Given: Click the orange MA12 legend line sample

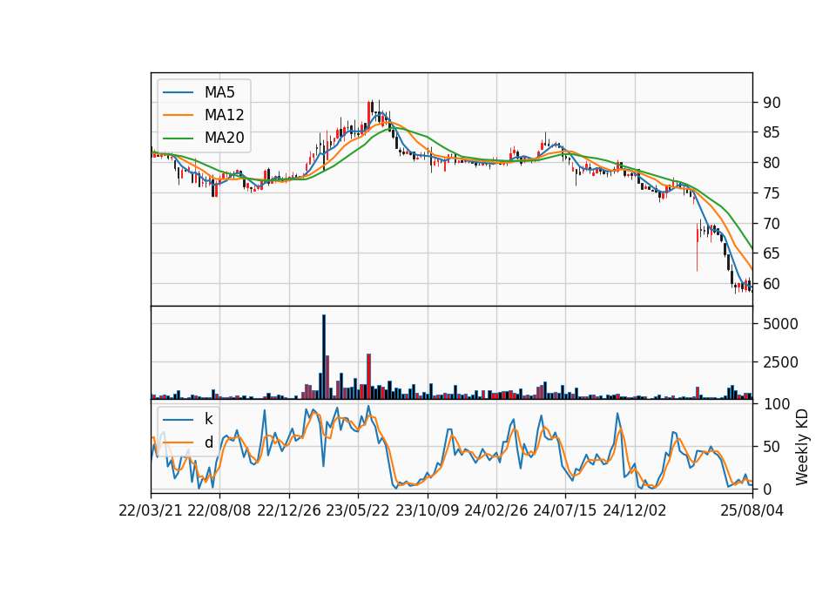Looking at the screenshot, I should pyautogui.click(x=178, y=115).
